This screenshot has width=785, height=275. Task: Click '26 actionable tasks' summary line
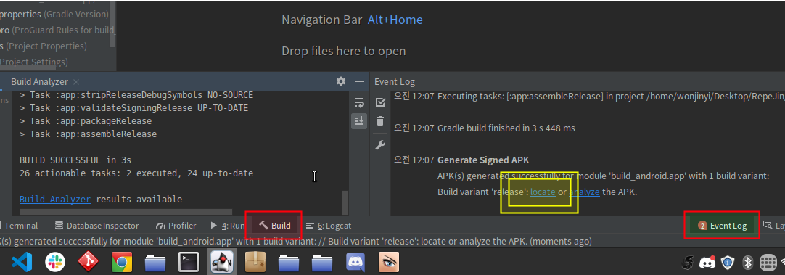136,173
